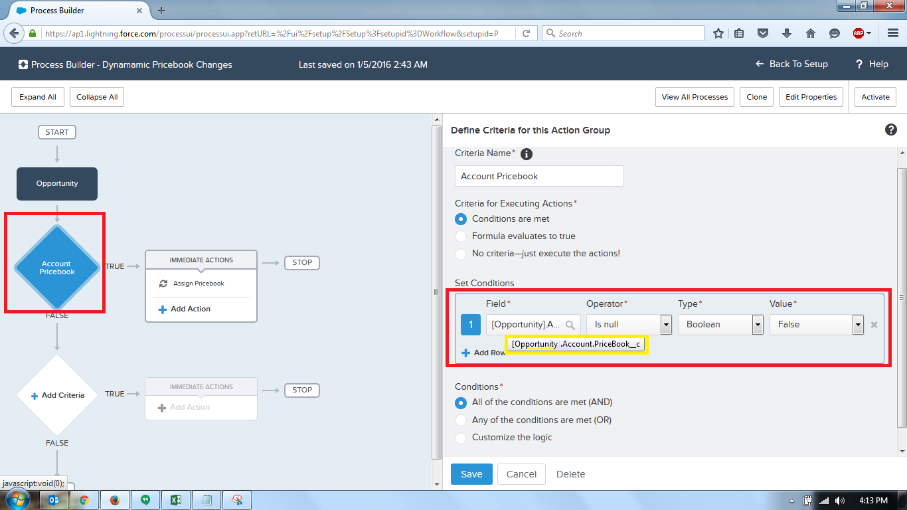Select the Account Pricebook criteria diamond
This screenshot has height=510, width=907.
point(56,268)
